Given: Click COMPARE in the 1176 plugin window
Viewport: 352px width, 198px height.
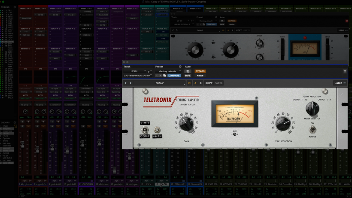Looking at the screenshot, I should [x=211, y=24].
